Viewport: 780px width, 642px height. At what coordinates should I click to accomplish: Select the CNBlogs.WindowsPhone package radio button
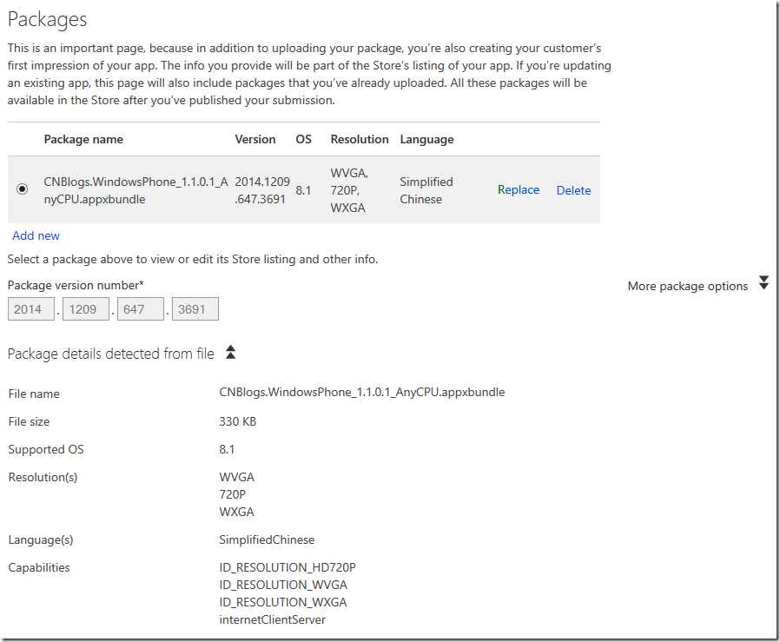point(22,189)
